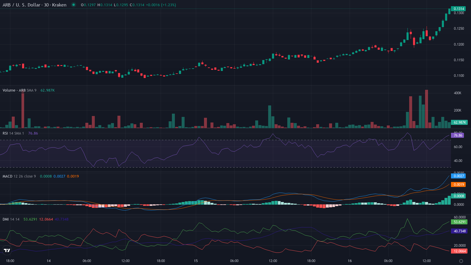The width and height of the screenshot is (471, 265).
Task: Open chart settings gear icon
Action: pos(461,261)
